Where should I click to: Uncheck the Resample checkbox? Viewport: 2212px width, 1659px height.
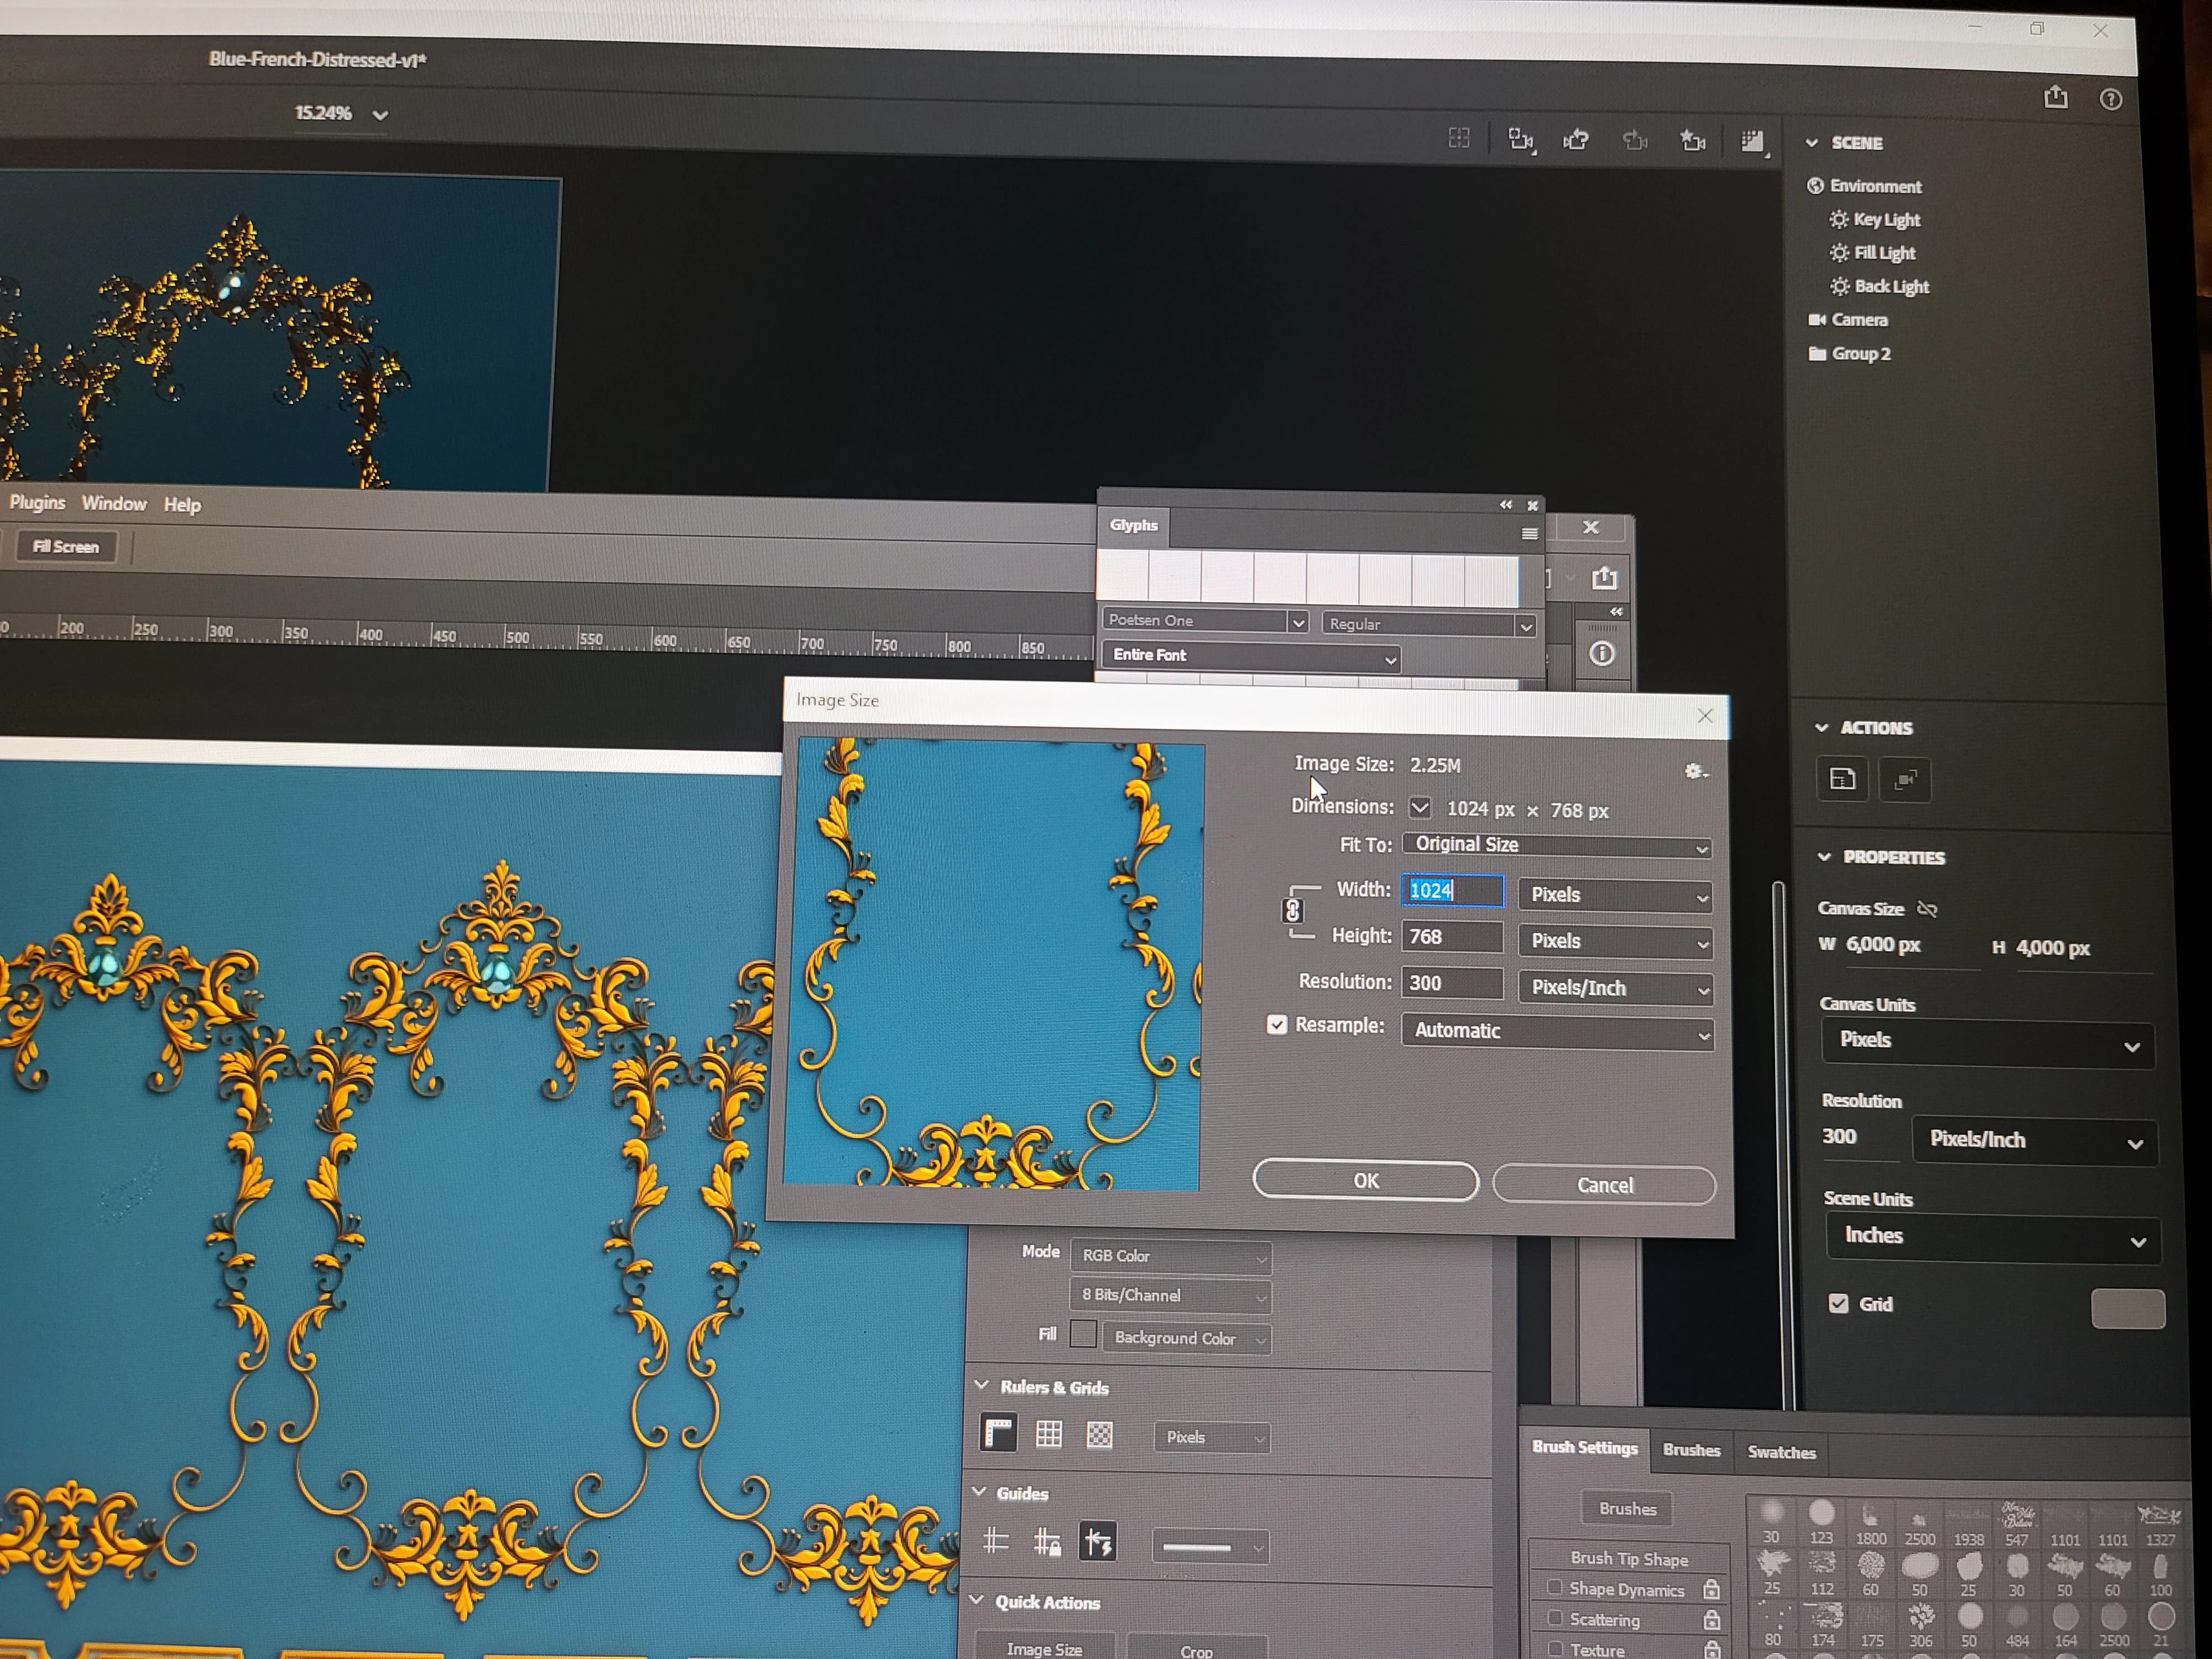click(x=1276, y=1025)
